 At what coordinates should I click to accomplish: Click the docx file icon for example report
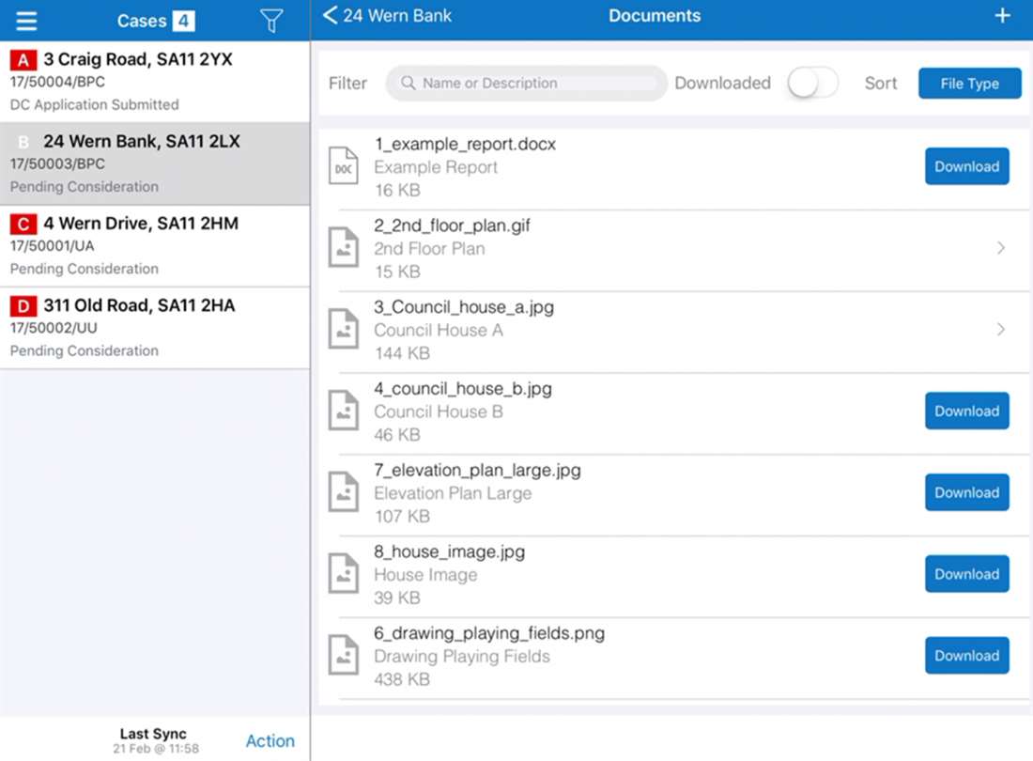[x=344, y=166]
